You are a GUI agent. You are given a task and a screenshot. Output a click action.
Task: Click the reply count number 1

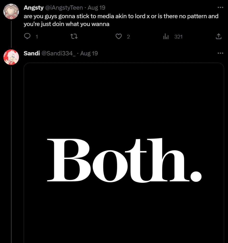pos(37,37)
